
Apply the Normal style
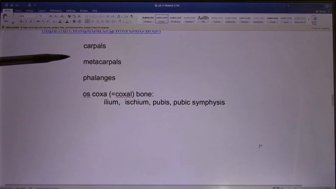coord(162,19)
